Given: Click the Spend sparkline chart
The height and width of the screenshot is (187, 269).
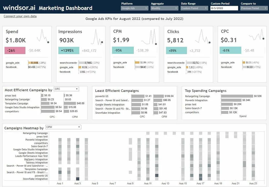Looking at the screenshot, I should tap(43, 36).
